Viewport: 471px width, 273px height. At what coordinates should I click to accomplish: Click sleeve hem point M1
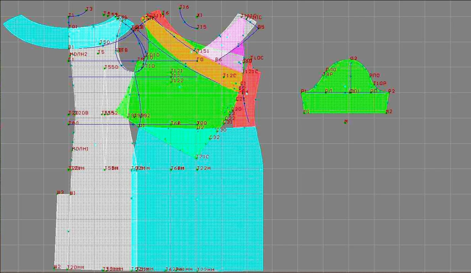point(307,112)
